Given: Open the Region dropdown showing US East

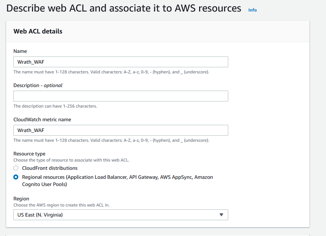Looking at the screenshot, I should click(115, 215).
